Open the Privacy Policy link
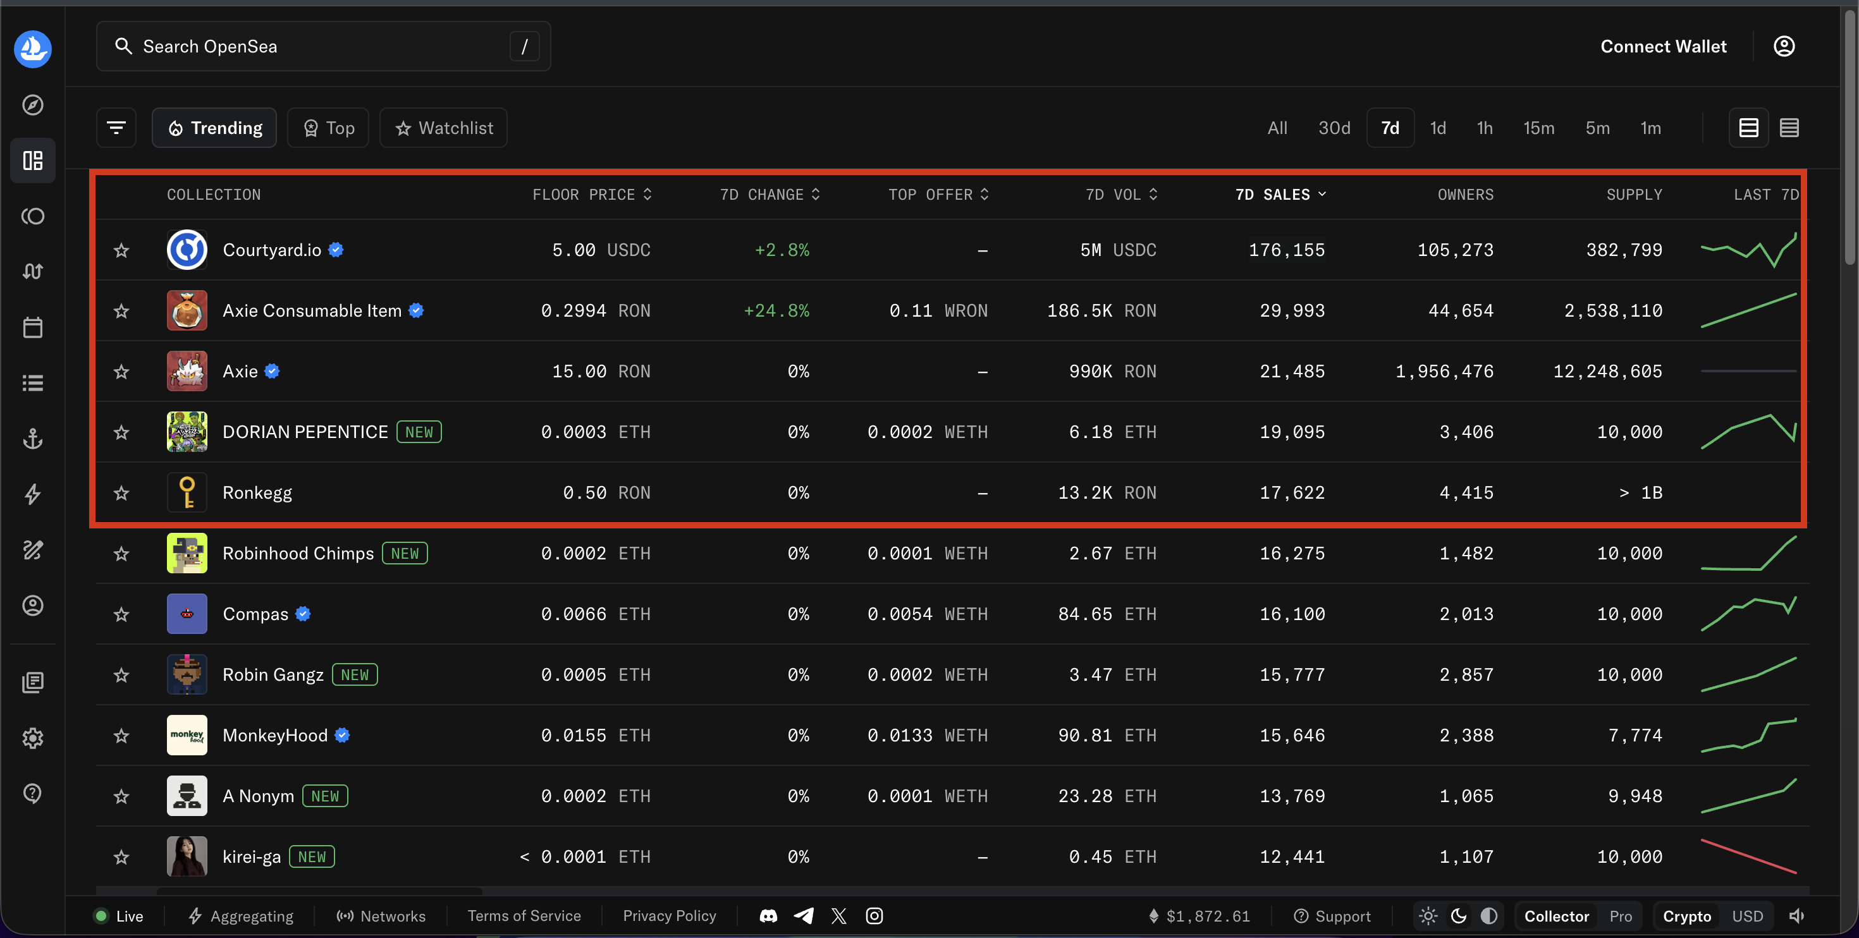The height and width of the screenshot is (938, 1859). (670, 916)
